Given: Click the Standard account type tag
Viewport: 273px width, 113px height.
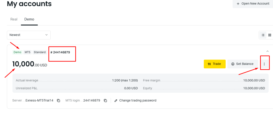Looking at the screenshot, I should pos(40,52).
